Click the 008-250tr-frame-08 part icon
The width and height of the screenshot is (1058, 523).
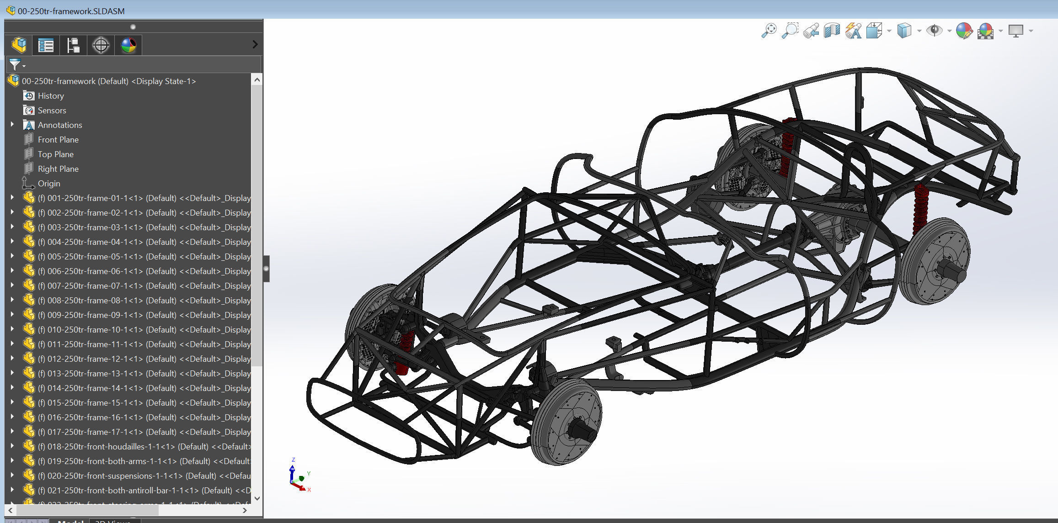pos(29,300)
